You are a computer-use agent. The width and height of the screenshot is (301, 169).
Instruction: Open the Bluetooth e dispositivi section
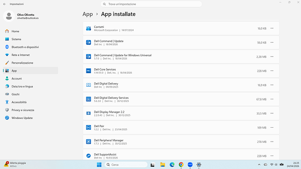point(31,47)
